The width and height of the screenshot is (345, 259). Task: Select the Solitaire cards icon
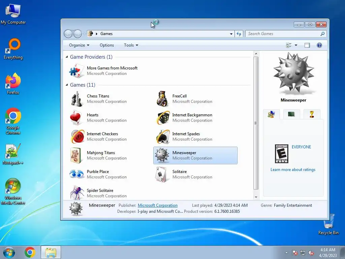click(162, 174)
